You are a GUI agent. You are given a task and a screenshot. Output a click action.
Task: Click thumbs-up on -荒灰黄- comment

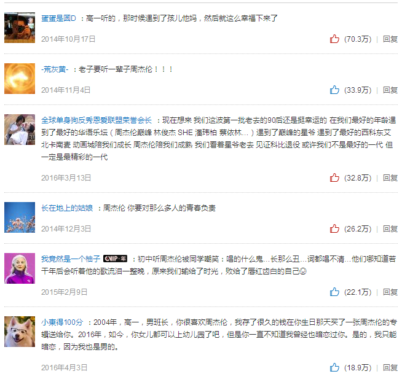point(334,90)
